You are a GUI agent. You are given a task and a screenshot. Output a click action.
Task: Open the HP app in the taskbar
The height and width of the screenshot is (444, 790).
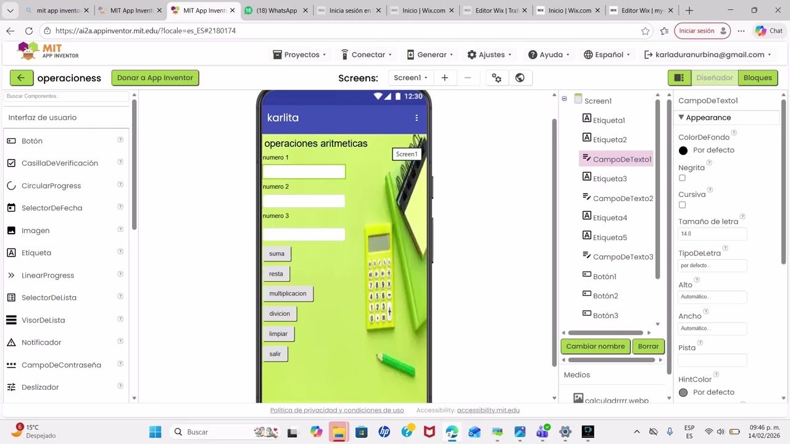[384, 432]
